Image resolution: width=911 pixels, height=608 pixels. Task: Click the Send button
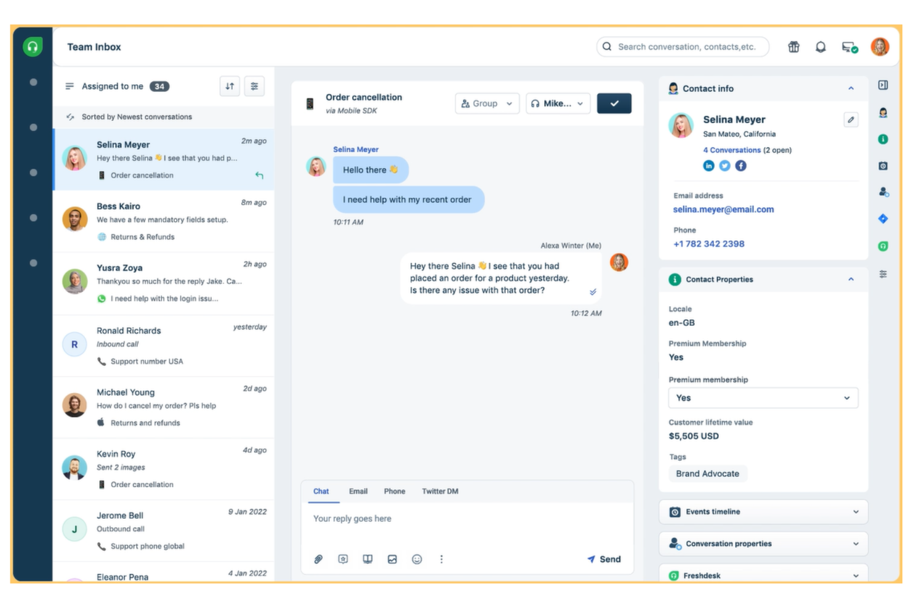[x=604, y=559]
